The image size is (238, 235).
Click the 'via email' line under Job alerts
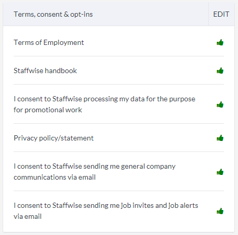click(x=28, y=216)
